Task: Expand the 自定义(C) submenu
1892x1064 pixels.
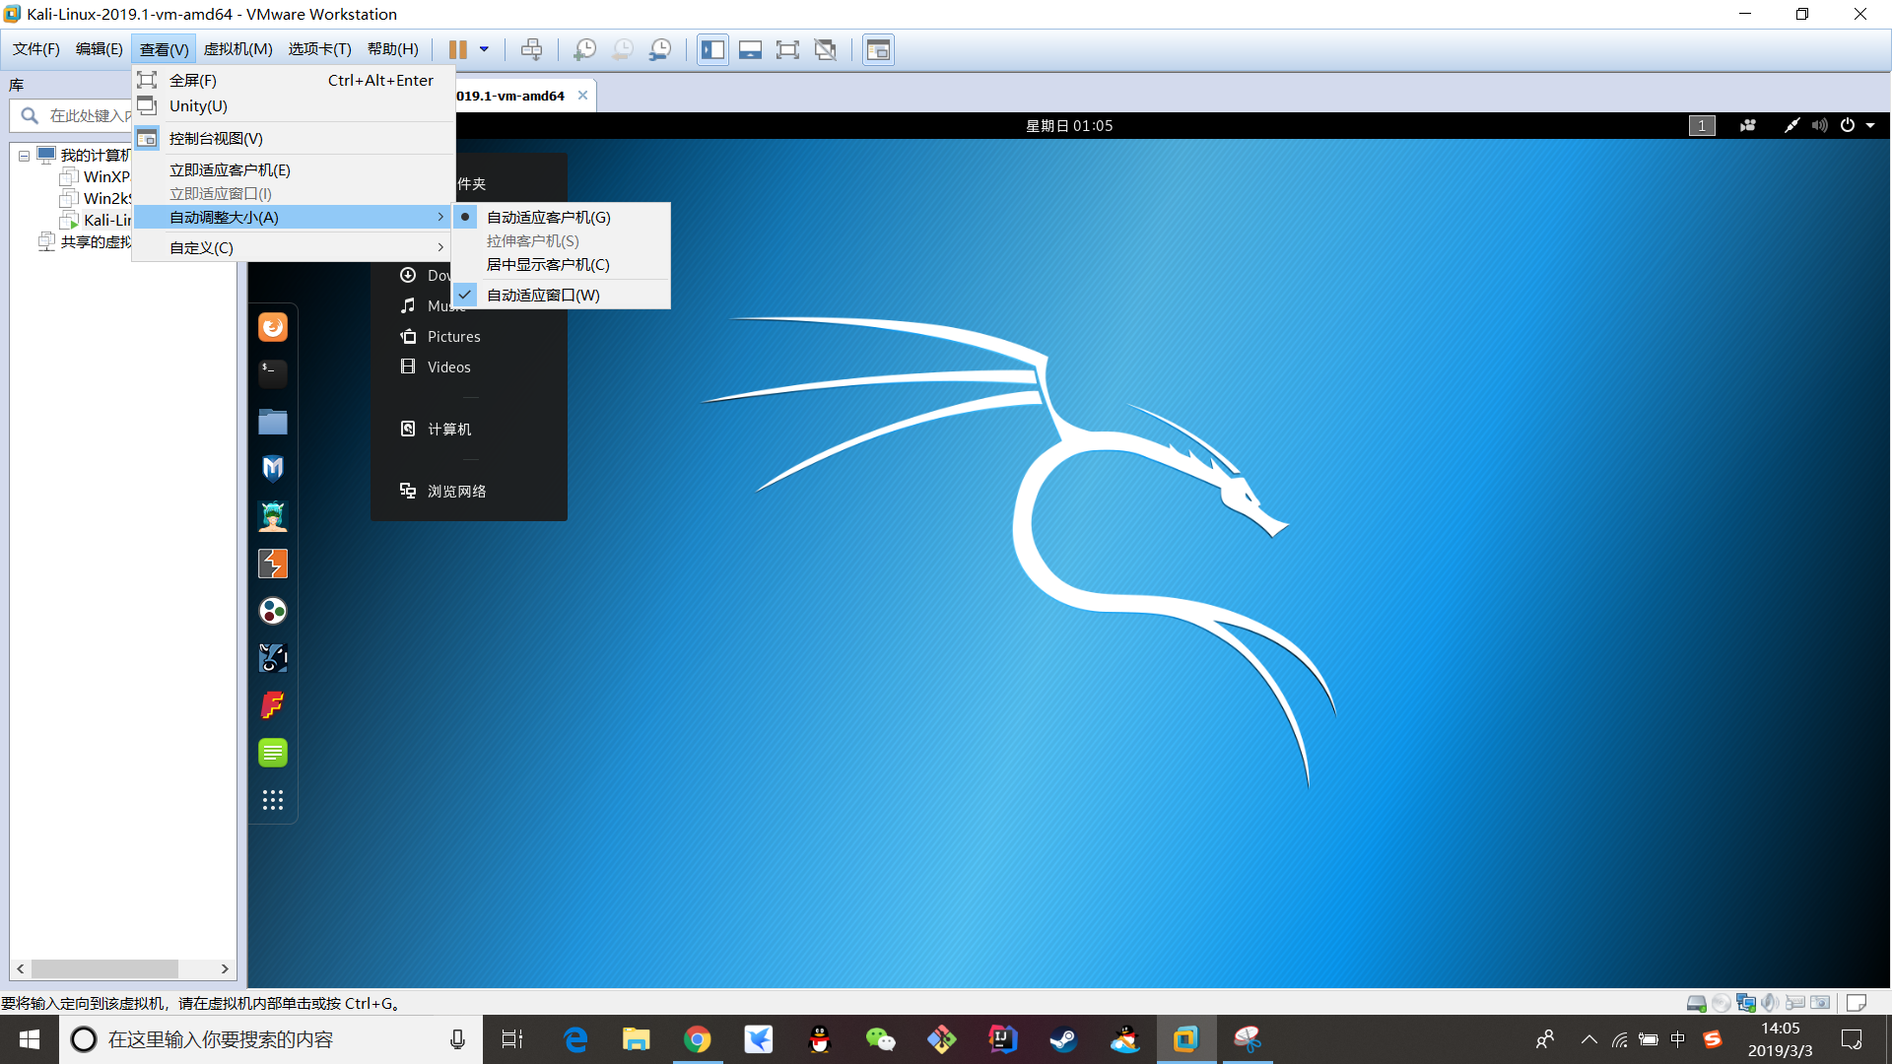Action: click(x=294, y=248)
